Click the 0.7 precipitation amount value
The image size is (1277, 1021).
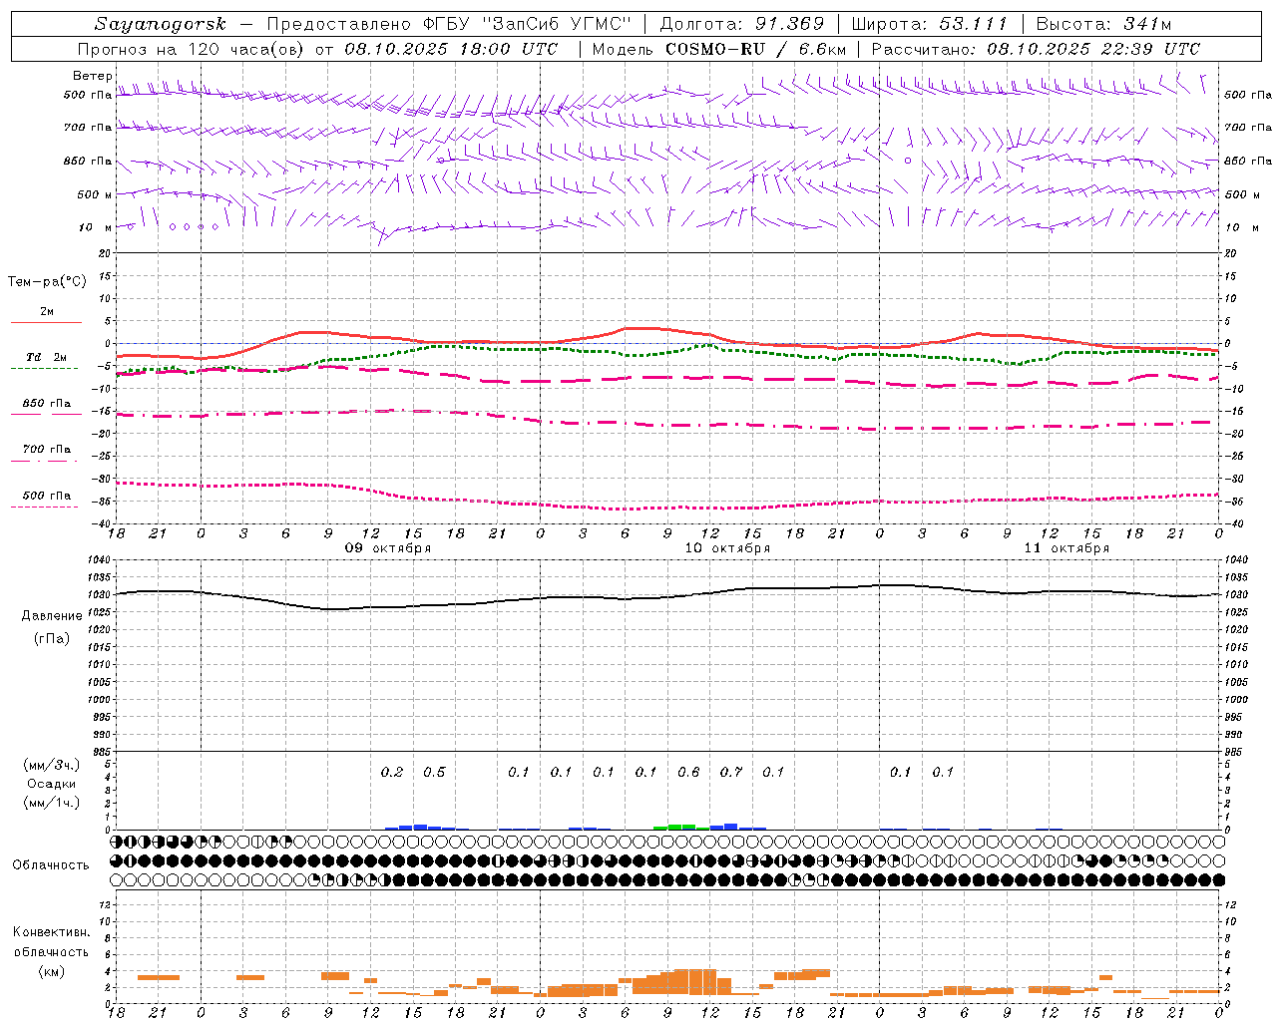[731, 772]
